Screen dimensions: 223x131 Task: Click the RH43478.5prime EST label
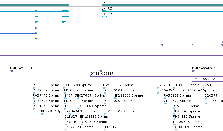(82, 111)
